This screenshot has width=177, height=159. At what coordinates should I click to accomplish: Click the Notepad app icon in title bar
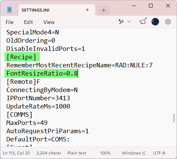coord(9,10)
